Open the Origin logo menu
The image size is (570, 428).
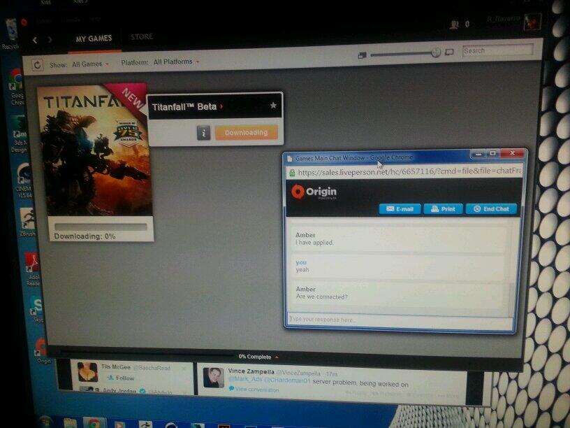point(24,22)
